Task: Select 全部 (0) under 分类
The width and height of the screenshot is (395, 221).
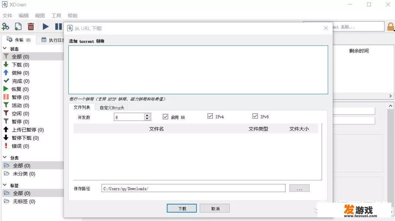Action: pos(33,166)
